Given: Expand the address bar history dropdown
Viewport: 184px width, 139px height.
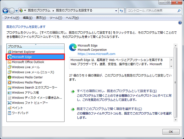Looking at the screenshot, I should tap(116, 11).
